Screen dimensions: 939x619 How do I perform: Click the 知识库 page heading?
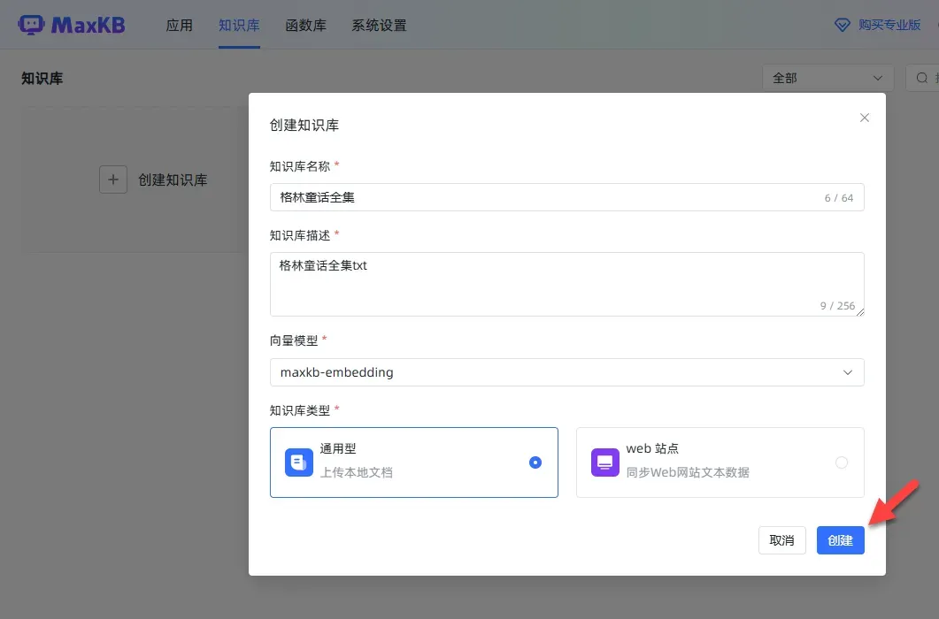(42, 79)
